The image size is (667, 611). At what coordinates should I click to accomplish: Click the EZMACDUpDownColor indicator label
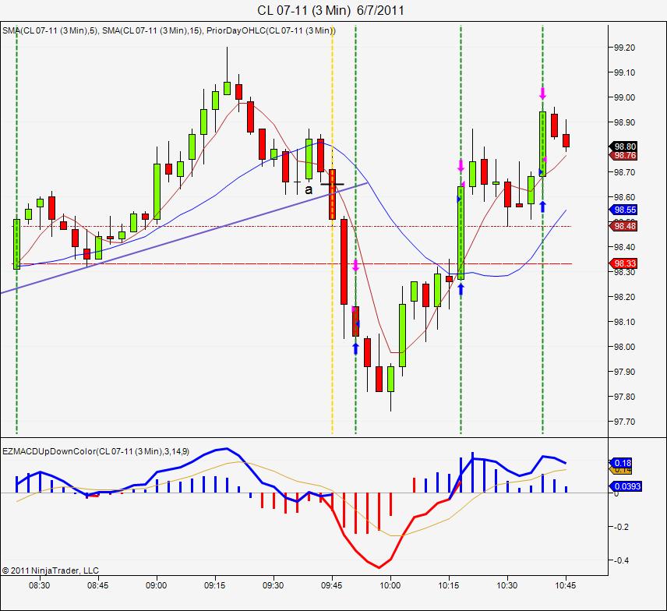click(96, 451)
